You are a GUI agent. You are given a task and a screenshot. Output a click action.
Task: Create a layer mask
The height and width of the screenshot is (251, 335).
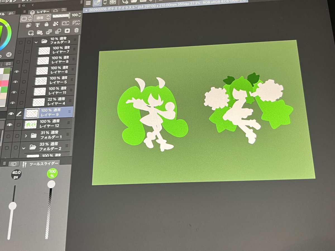(x=68, y=31)
